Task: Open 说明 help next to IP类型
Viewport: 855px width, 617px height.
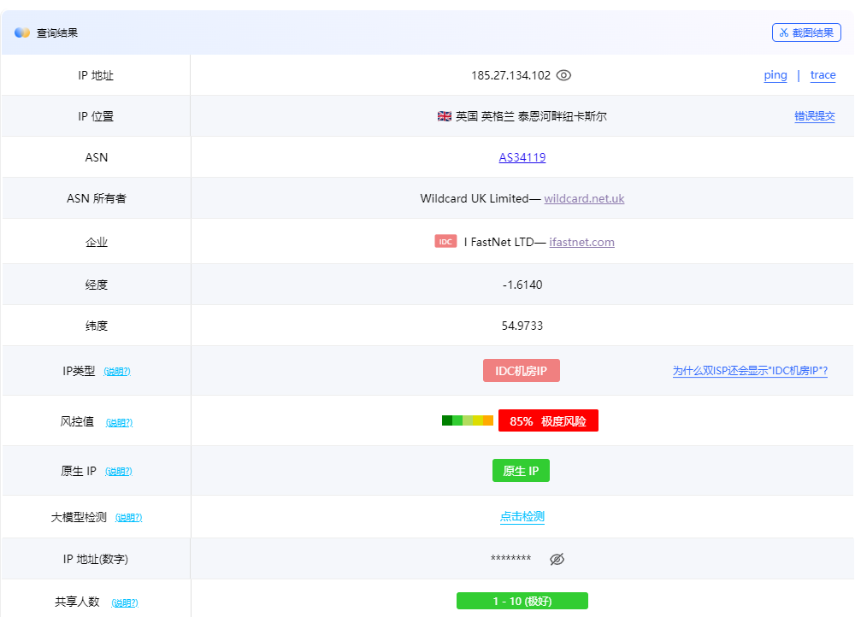Action: click(x=117, y=372)
